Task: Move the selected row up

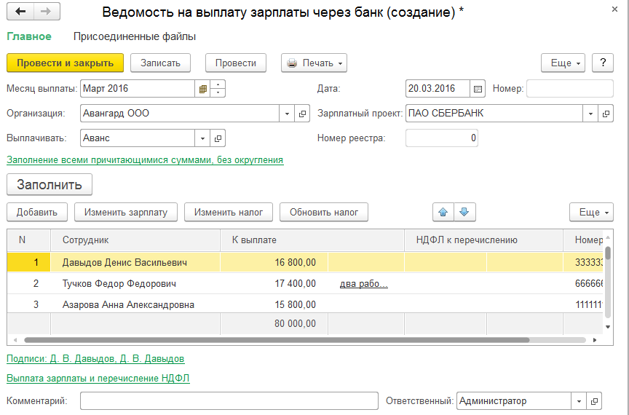Action: (x=442, y=212)
